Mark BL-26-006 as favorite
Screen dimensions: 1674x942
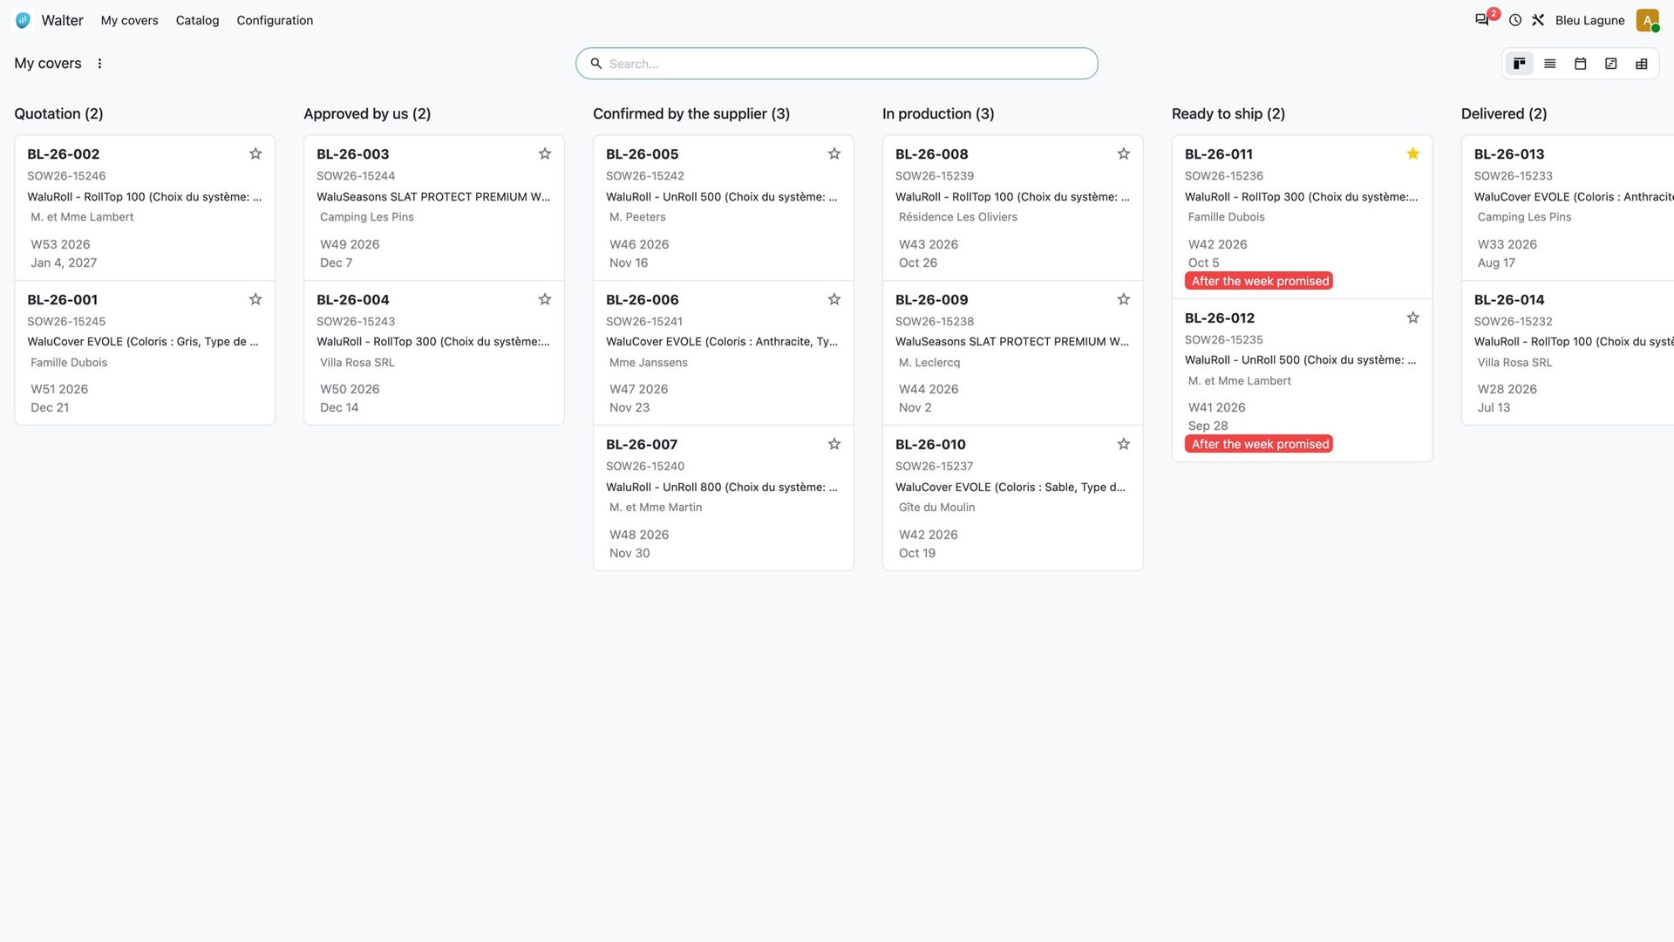click(x=834, y=299)
